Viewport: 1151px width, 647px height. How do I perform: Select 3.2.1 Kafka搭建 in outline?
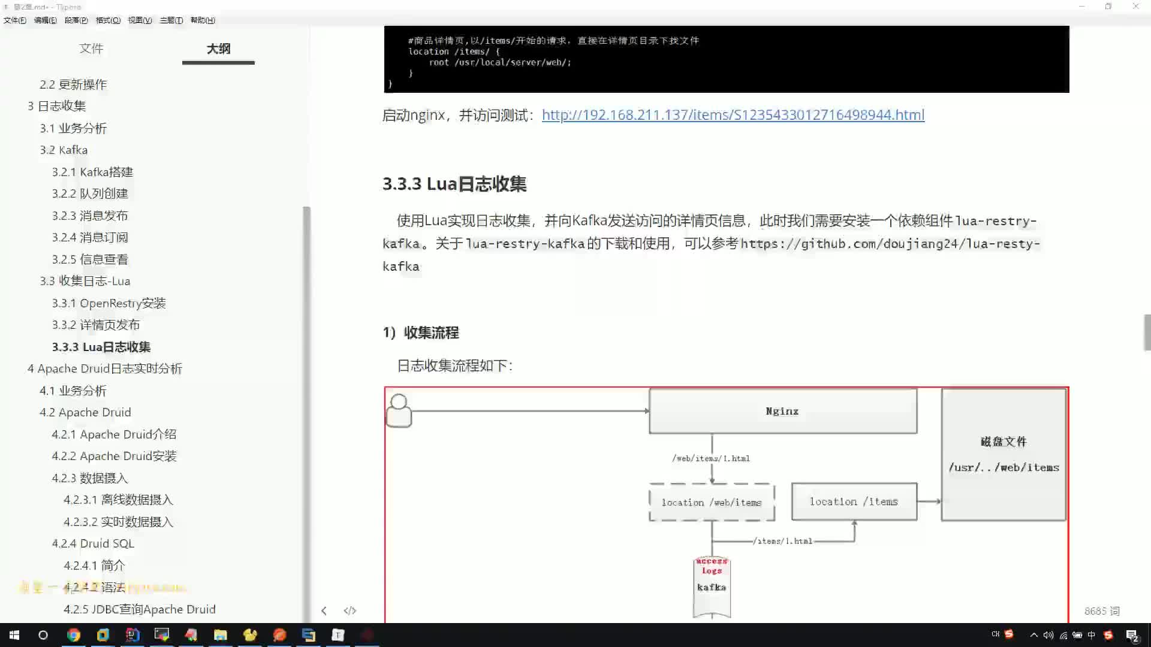(92, 172)
